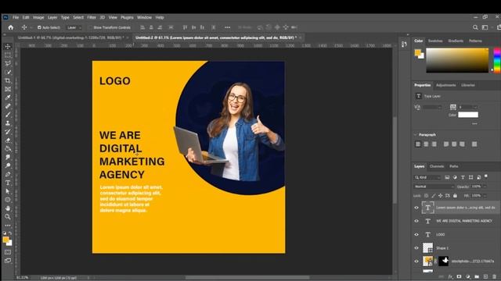Click the options bar three-dots more icon
Image resolution: width=501 pixels, height=281 pixels.
pyautogui.click(x=228, y=27)
